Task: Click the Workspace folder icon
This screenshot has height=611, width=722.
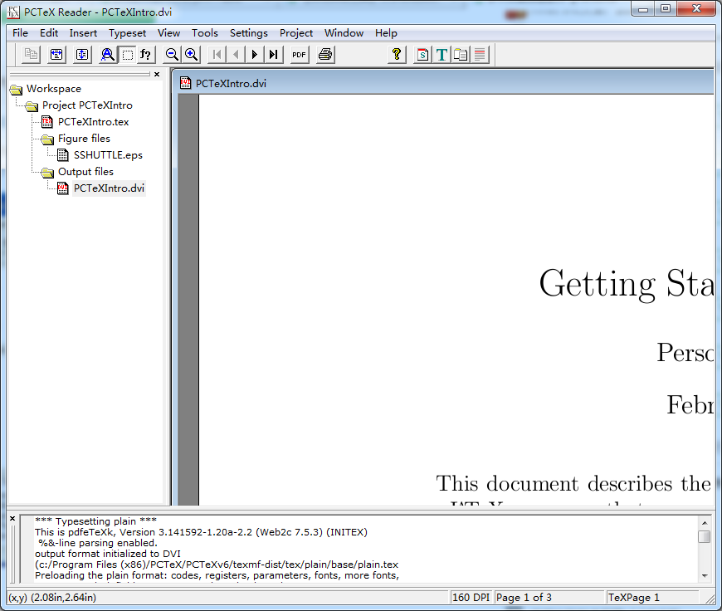Action: pos(16,89)
